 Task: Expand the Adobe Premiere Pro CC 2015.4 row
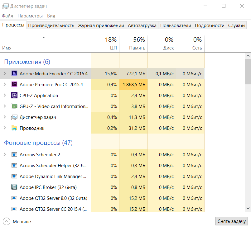[x=5, y=84]
